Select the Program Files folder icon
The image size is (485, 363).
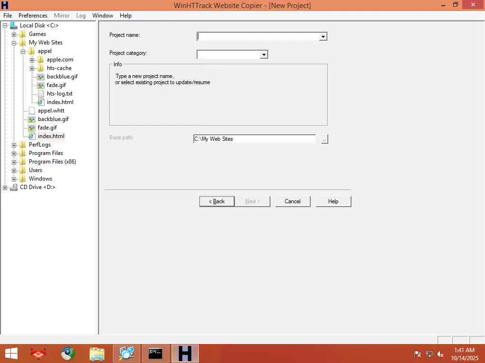pyautogui.click(x=23, y=153)
